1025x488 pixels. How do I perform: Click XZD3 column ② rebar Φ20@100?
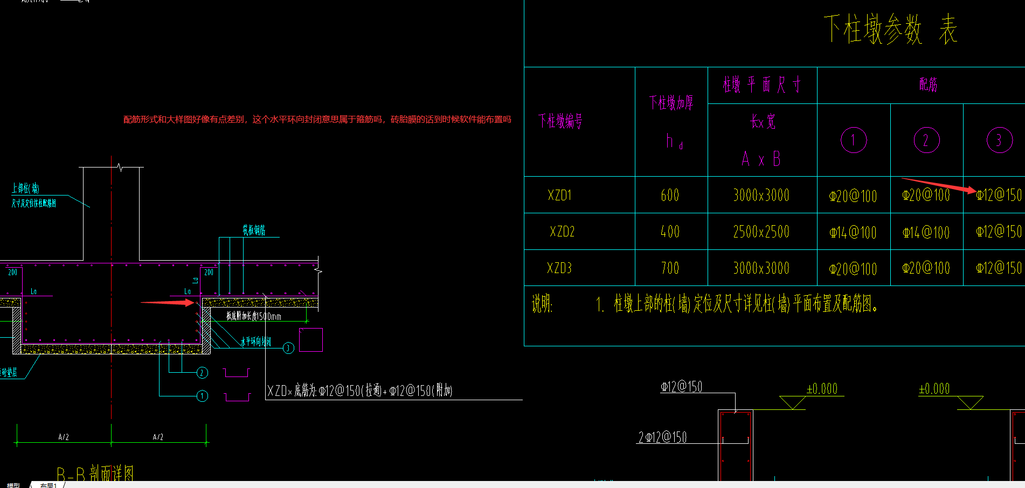click(x=926, y=268)
